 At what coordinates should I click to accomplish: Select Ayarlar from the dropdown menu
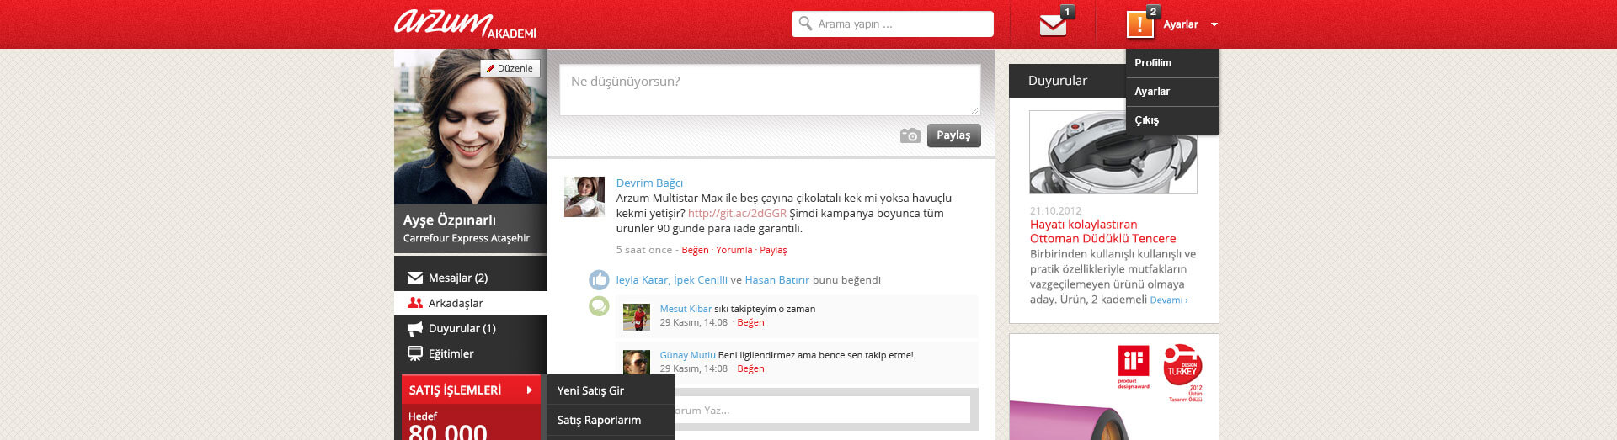(1172, 92)
